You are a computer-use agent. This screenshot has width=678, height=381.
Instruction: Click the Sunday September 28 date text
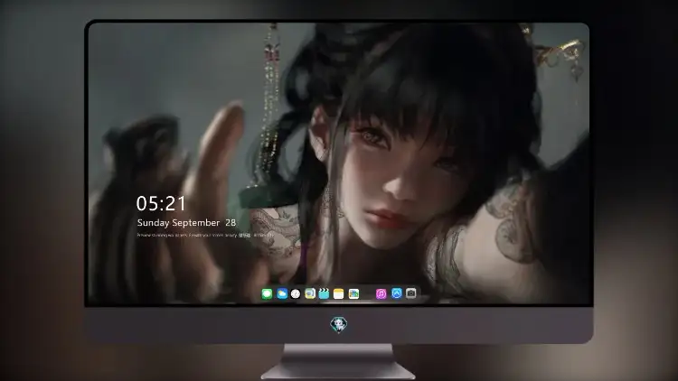186,222
